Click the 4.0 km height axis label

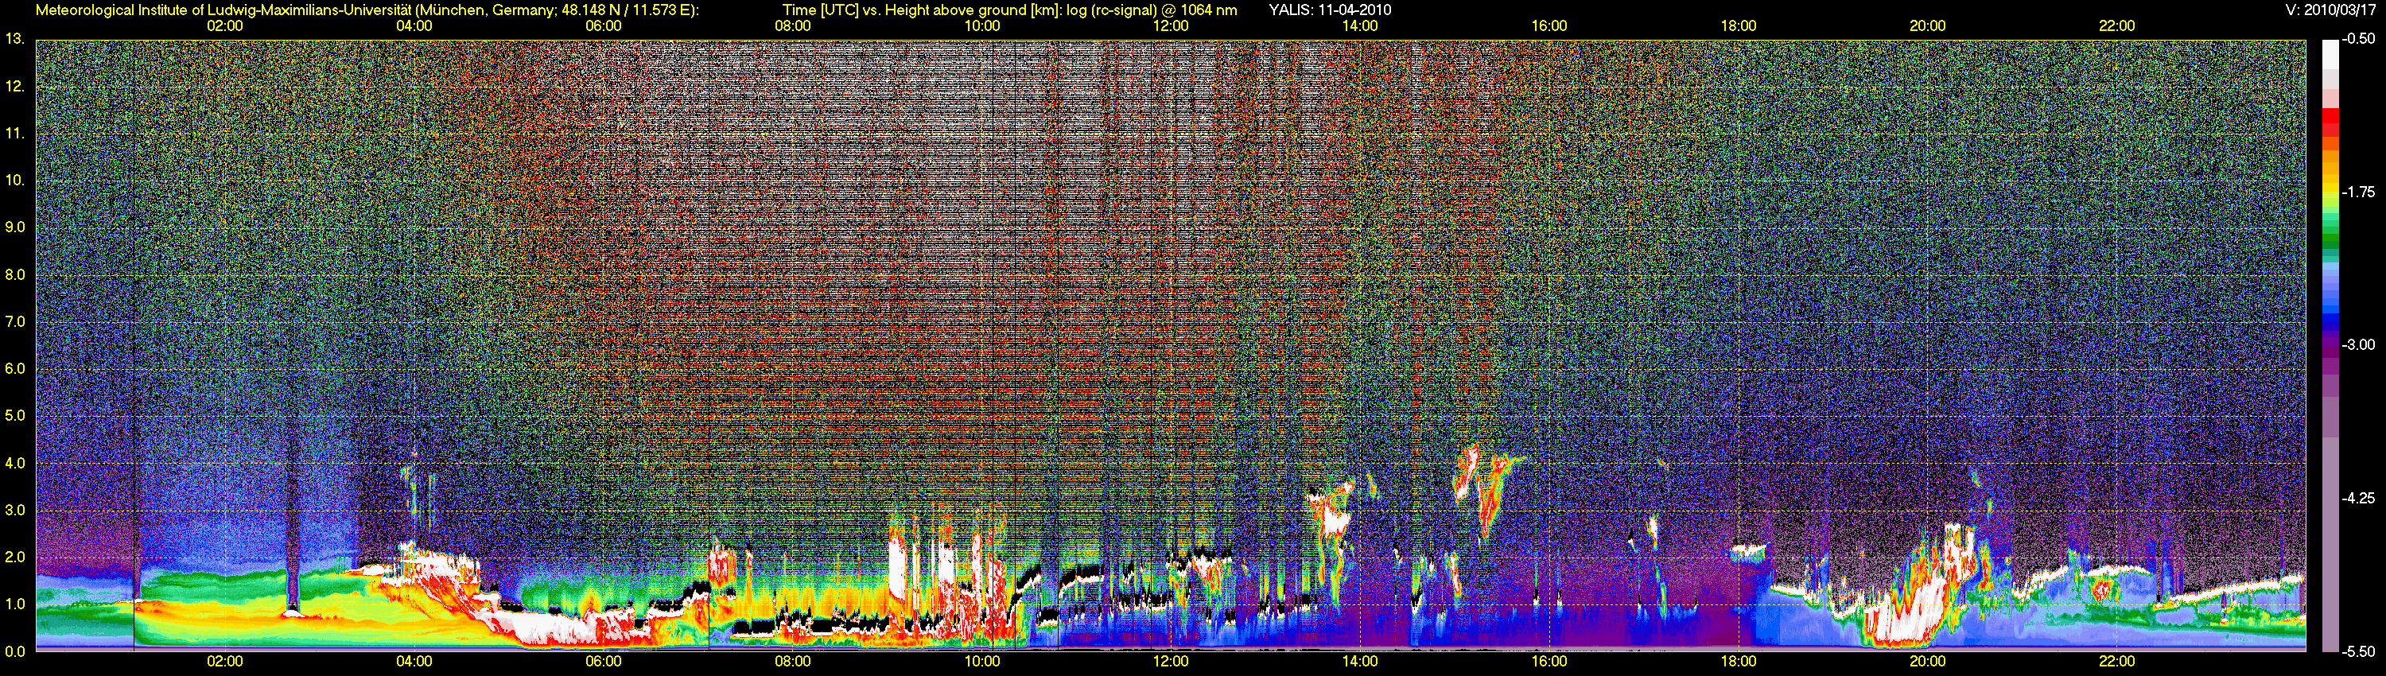[x=15, y=463]
